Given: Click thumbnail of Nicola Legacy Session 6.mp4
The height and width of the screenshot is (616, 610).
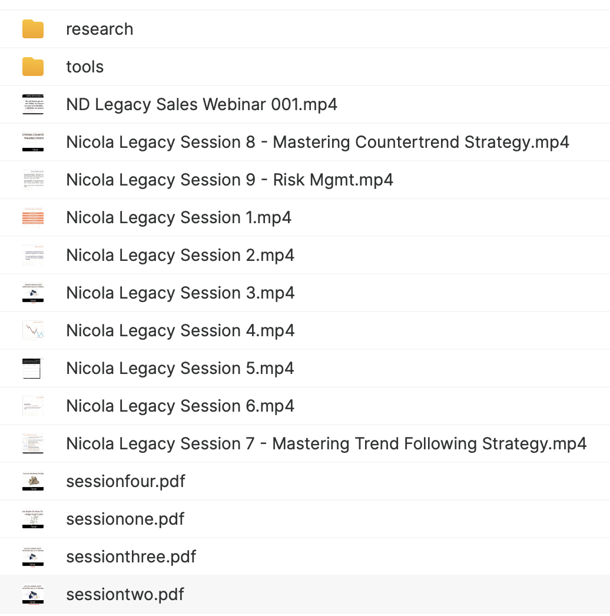Looking at the screenshot, I should click(x=33, y=406).
